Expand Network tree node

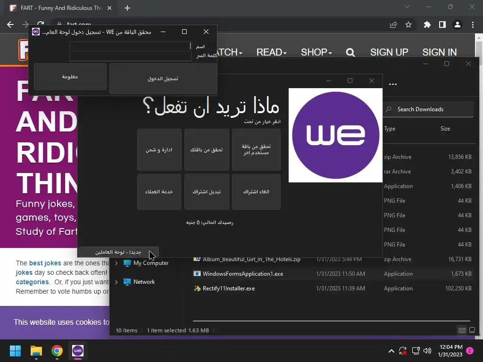116,282
